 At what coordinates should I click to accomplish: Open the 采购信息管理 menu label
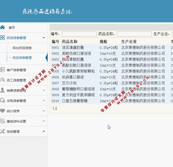[x=16, y=101]
